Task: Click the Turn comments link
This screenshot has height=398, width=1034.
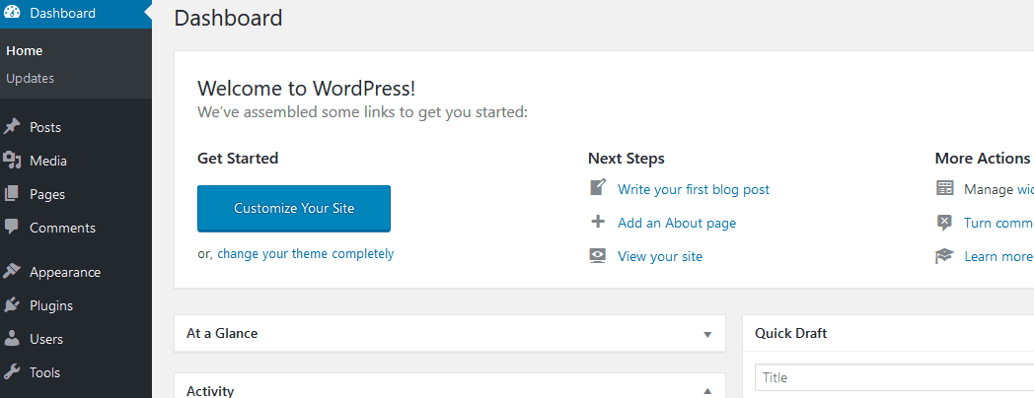Action: 998,223
